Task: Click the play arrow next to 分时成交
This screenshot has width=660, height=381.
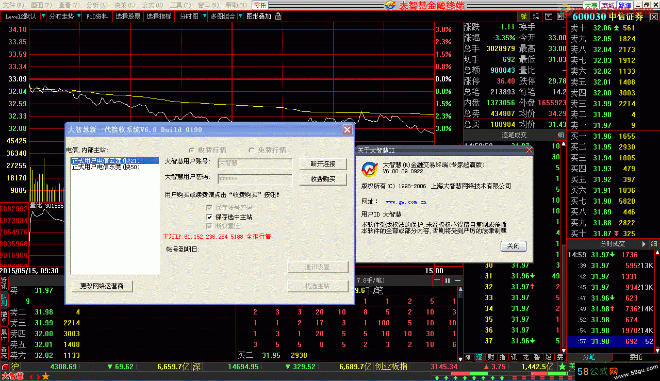Action: coord(643,244)
